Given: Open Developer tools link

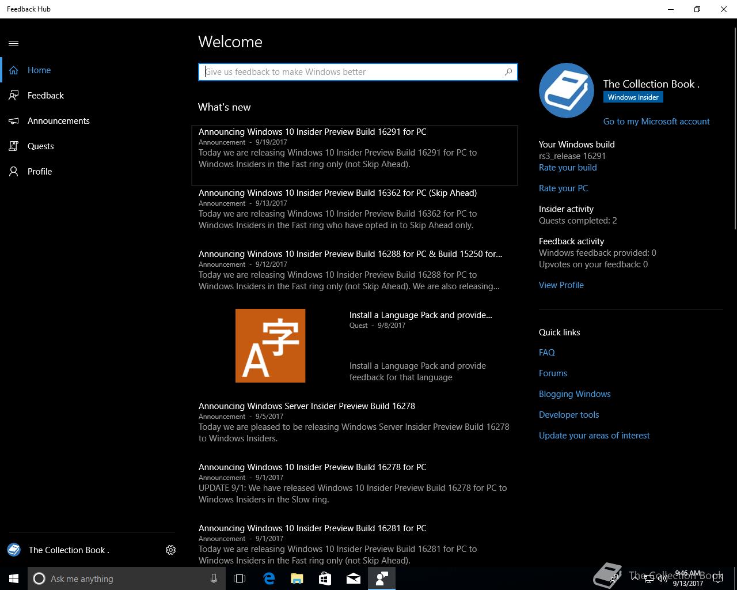Looking at the screenshot, I should (569, 415).
